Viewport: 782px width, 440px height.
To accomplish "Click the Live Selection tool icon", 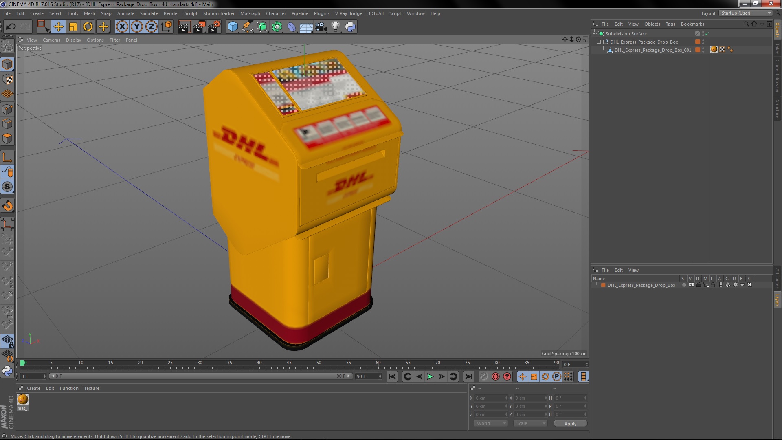I will click(43, 27).
